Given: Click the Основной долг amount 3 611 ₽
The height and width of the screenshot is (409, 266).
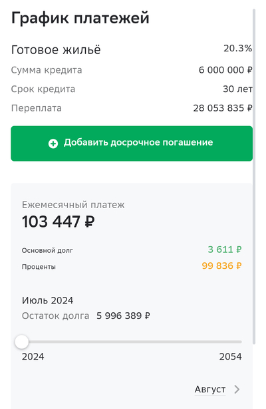Looking at the screenshot, I should [x=225, y=250].
